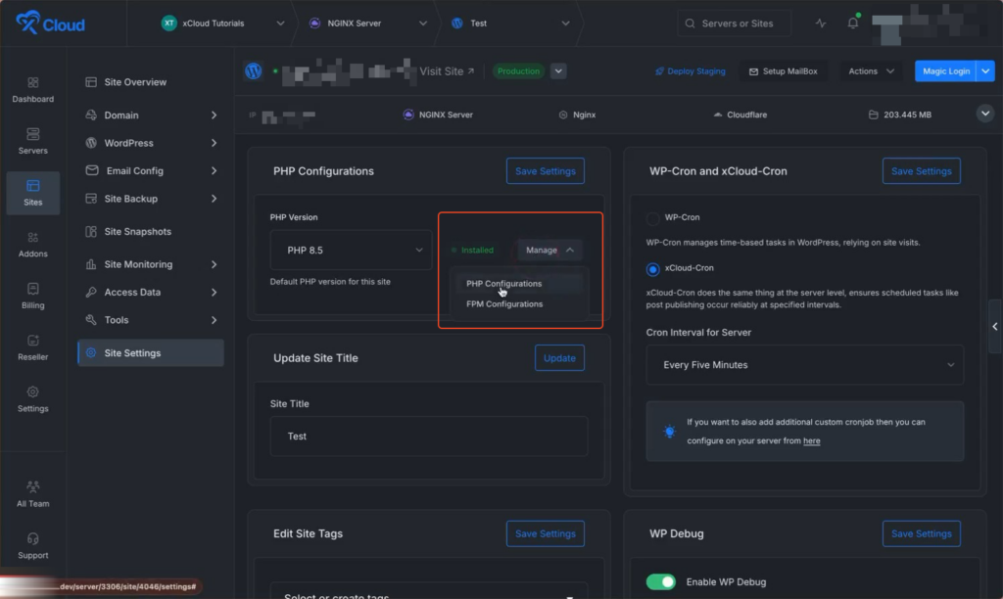This screenshot has height=599, width=1003.
Task: Select the WP-Cron radio option
Action: [653, 217]
